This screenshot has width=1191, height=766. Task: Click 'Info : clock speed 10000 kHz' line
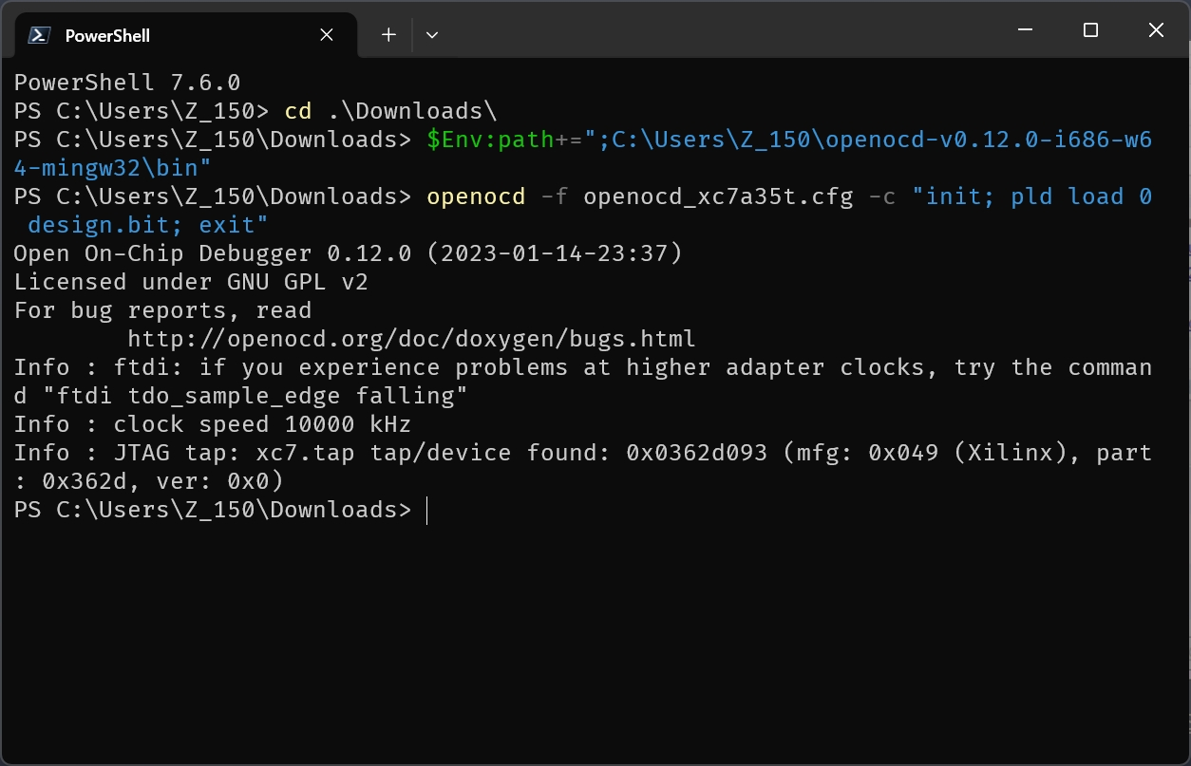pyautogui.click(x=213, y=424)
